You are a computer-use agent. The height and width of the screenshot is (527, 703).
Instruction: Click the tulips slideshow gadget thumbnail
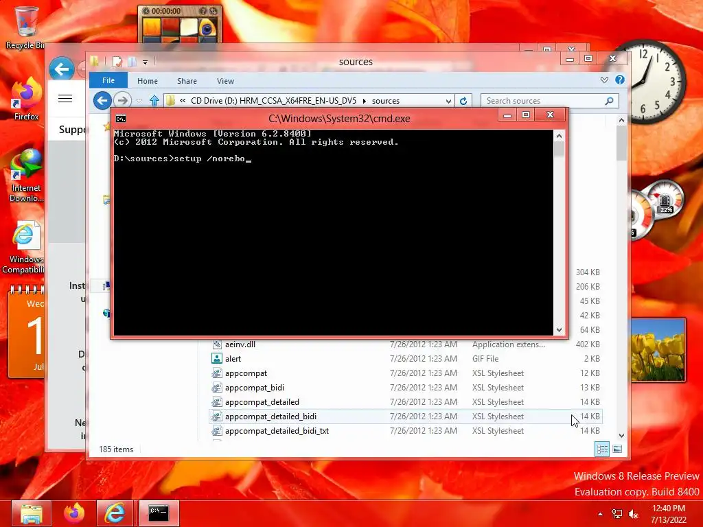coord(658,349)
